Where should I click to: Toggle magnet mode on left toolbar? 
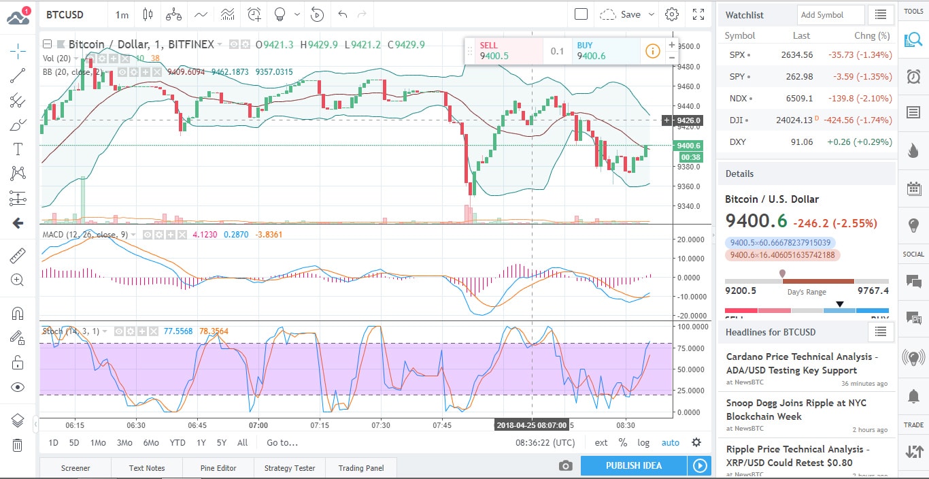click(18, 314)
